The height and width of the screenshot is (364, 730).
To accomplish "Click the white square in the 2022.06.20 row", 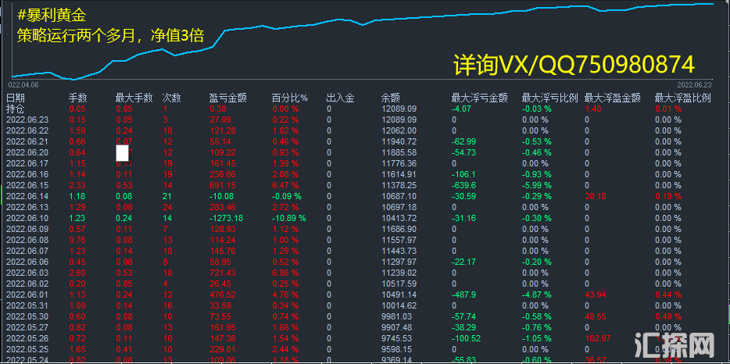I will (122, 152).
